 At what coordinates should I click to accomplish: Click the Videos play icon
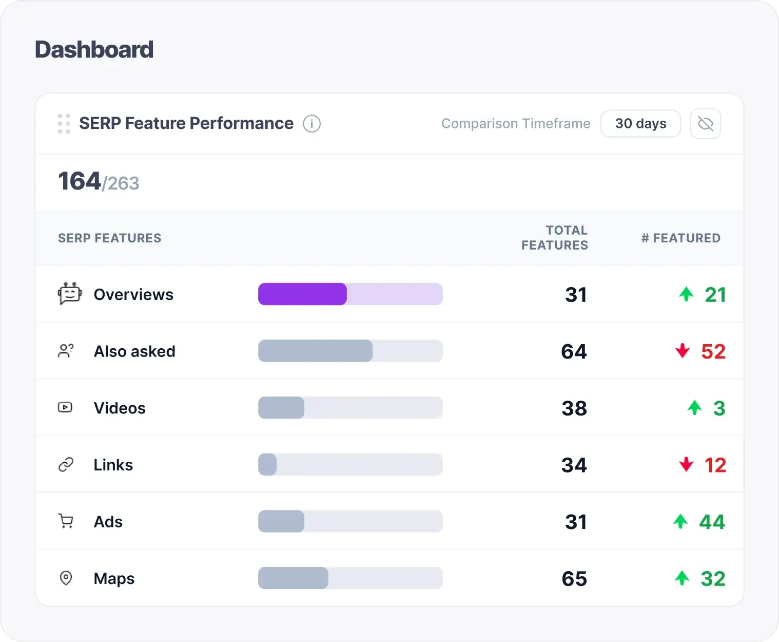[65, 407]
